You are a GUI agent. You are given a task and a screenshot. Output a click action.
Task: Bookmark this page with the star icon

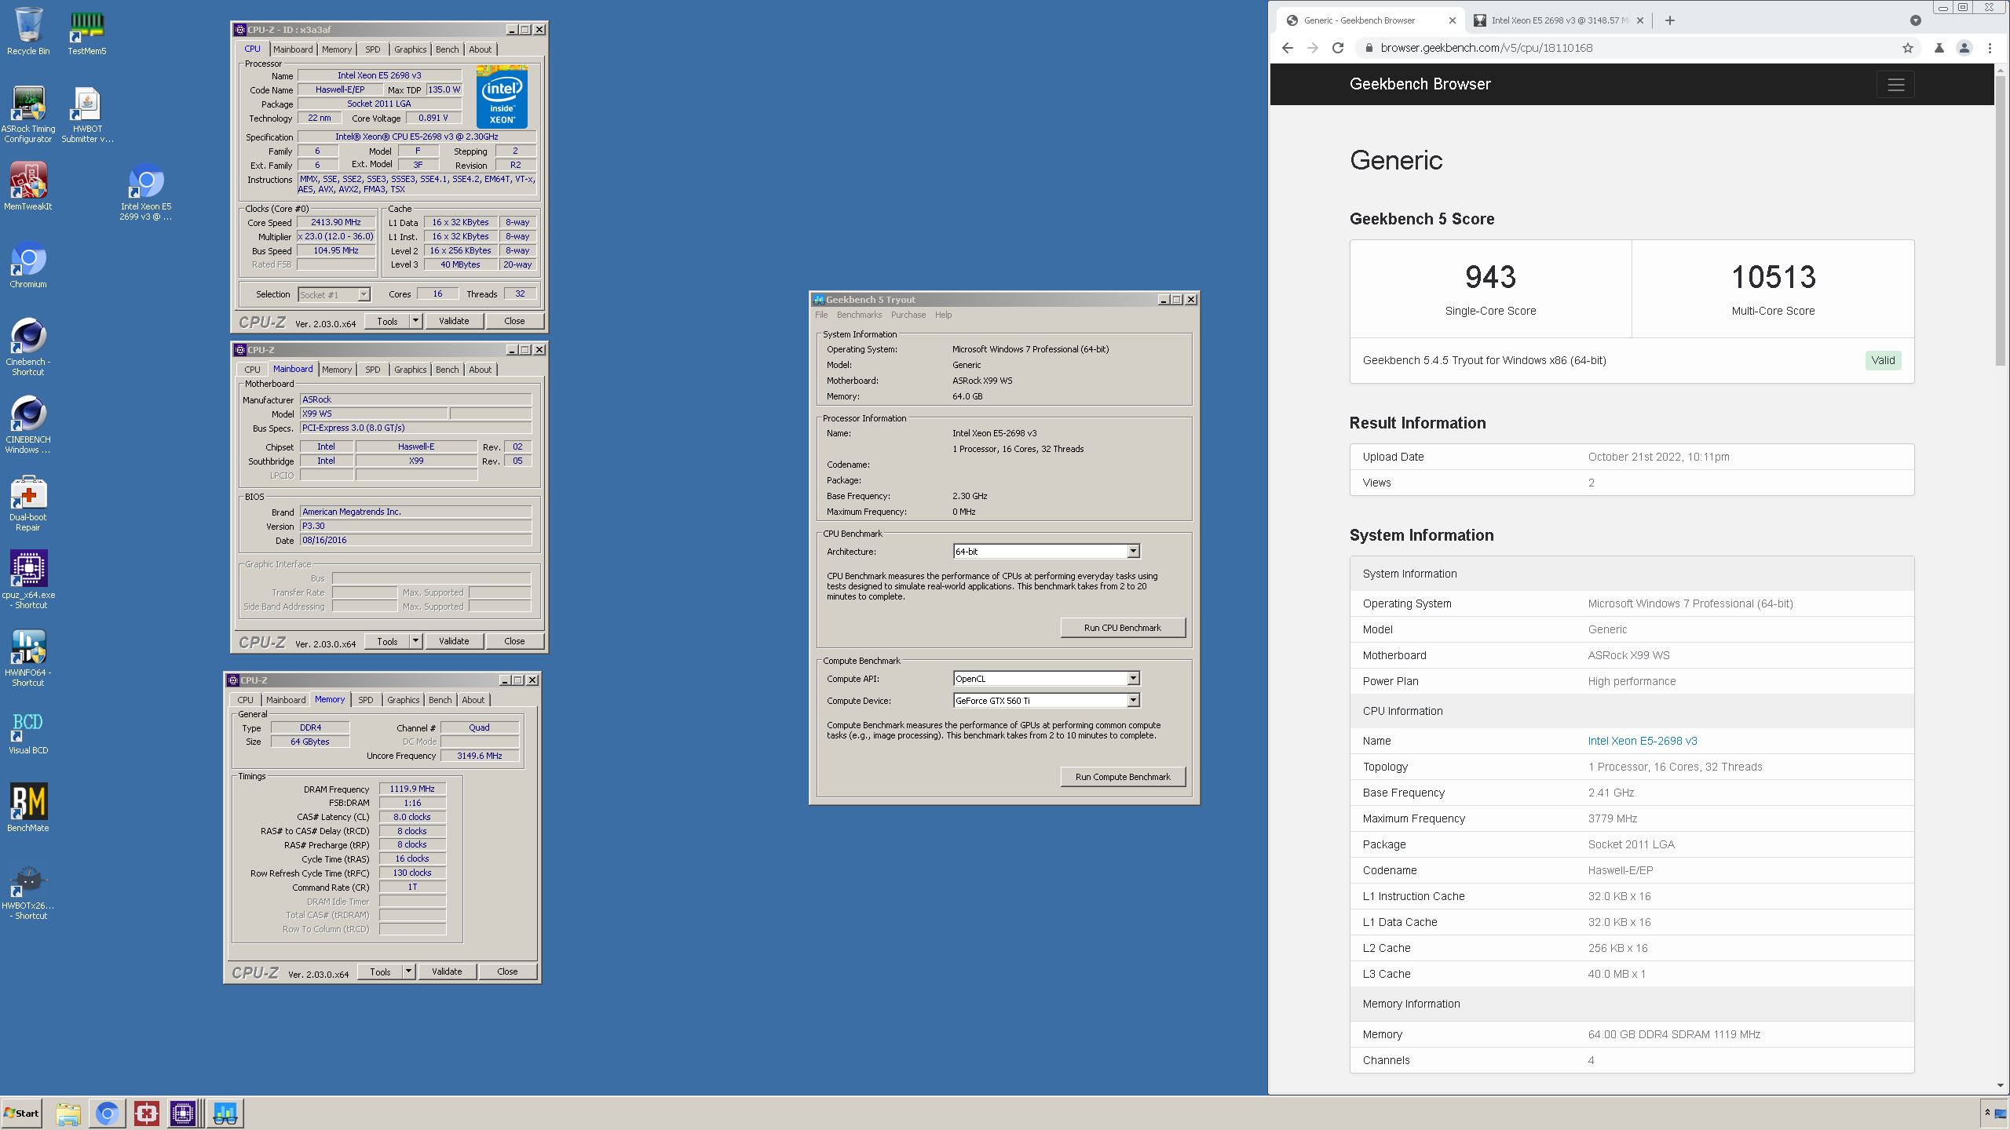coord(1908,48)
